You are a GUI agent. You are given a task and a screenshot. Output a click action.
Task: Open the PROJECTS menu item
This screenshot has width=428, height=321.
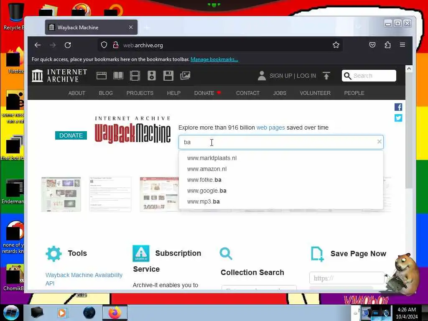pyautogui.click(x=140, y=93)
